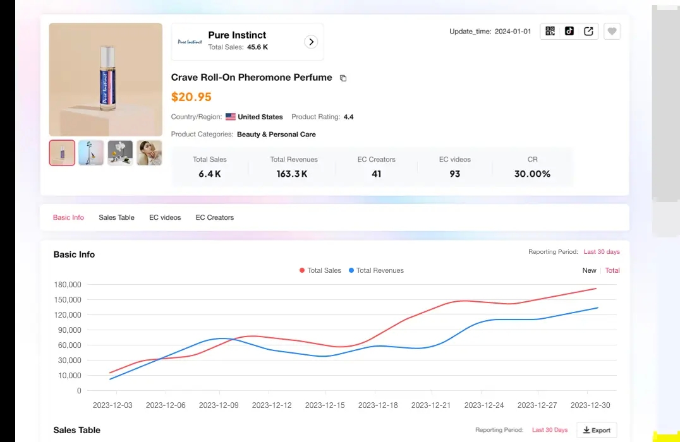Click the Pure Instinct brand logo
680x442 pixels.
(190, 42)
